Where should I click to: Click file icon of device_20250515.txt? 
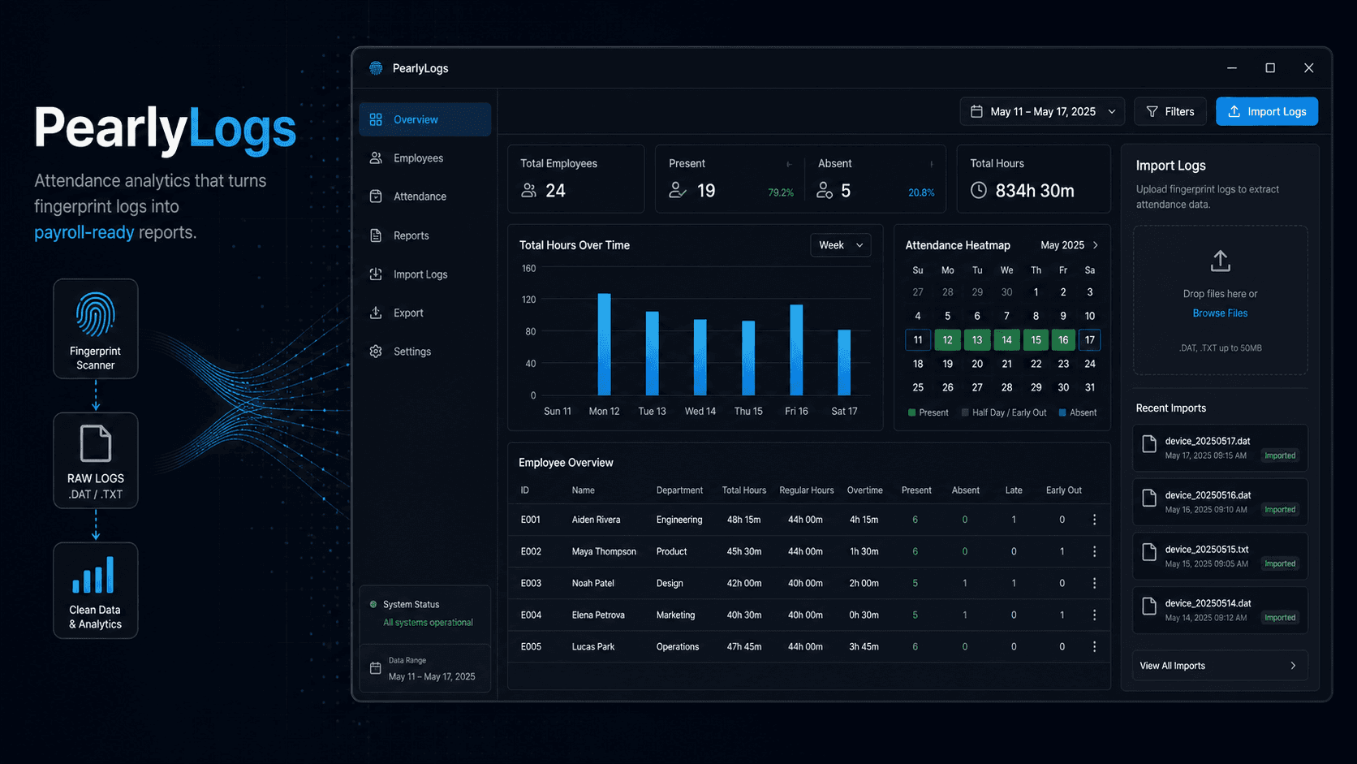pyautogui.click(x=1149, y=552)
